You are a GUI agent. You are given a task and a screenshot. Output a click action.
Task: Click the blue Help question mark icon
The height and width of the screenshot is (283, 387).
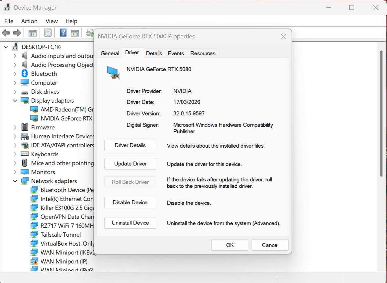pyautogui.click(x=63, y=33)
